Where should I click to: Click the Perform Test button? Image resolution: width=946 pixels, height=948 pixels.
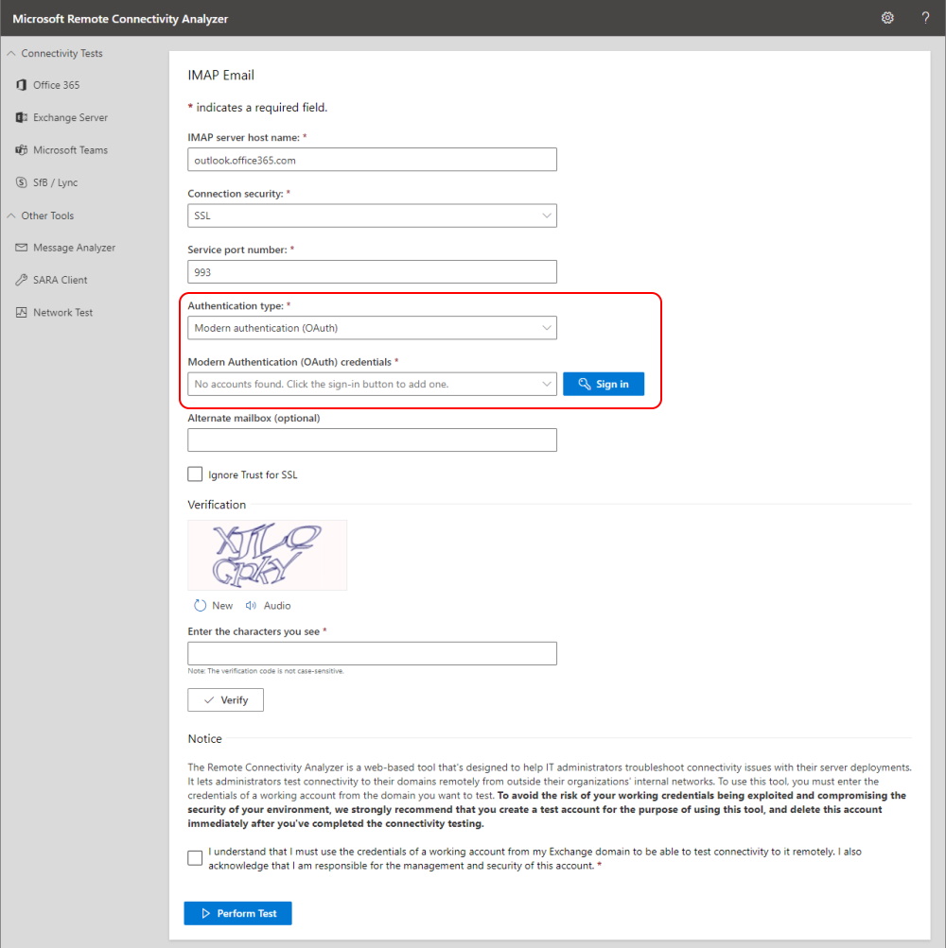pyautogui.click(x=237, y=913)
